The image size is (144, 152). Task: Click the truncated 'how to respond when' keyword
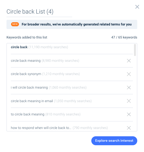tap(41, 128)
